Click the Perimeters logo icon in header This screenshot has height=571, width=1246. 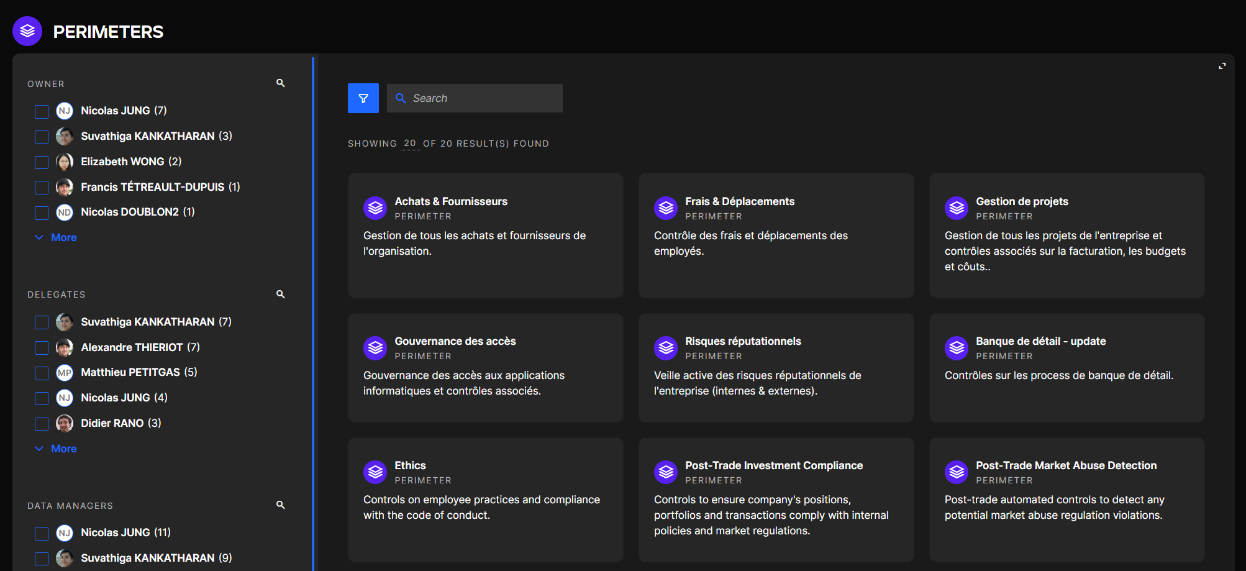[x=27, y=31]
